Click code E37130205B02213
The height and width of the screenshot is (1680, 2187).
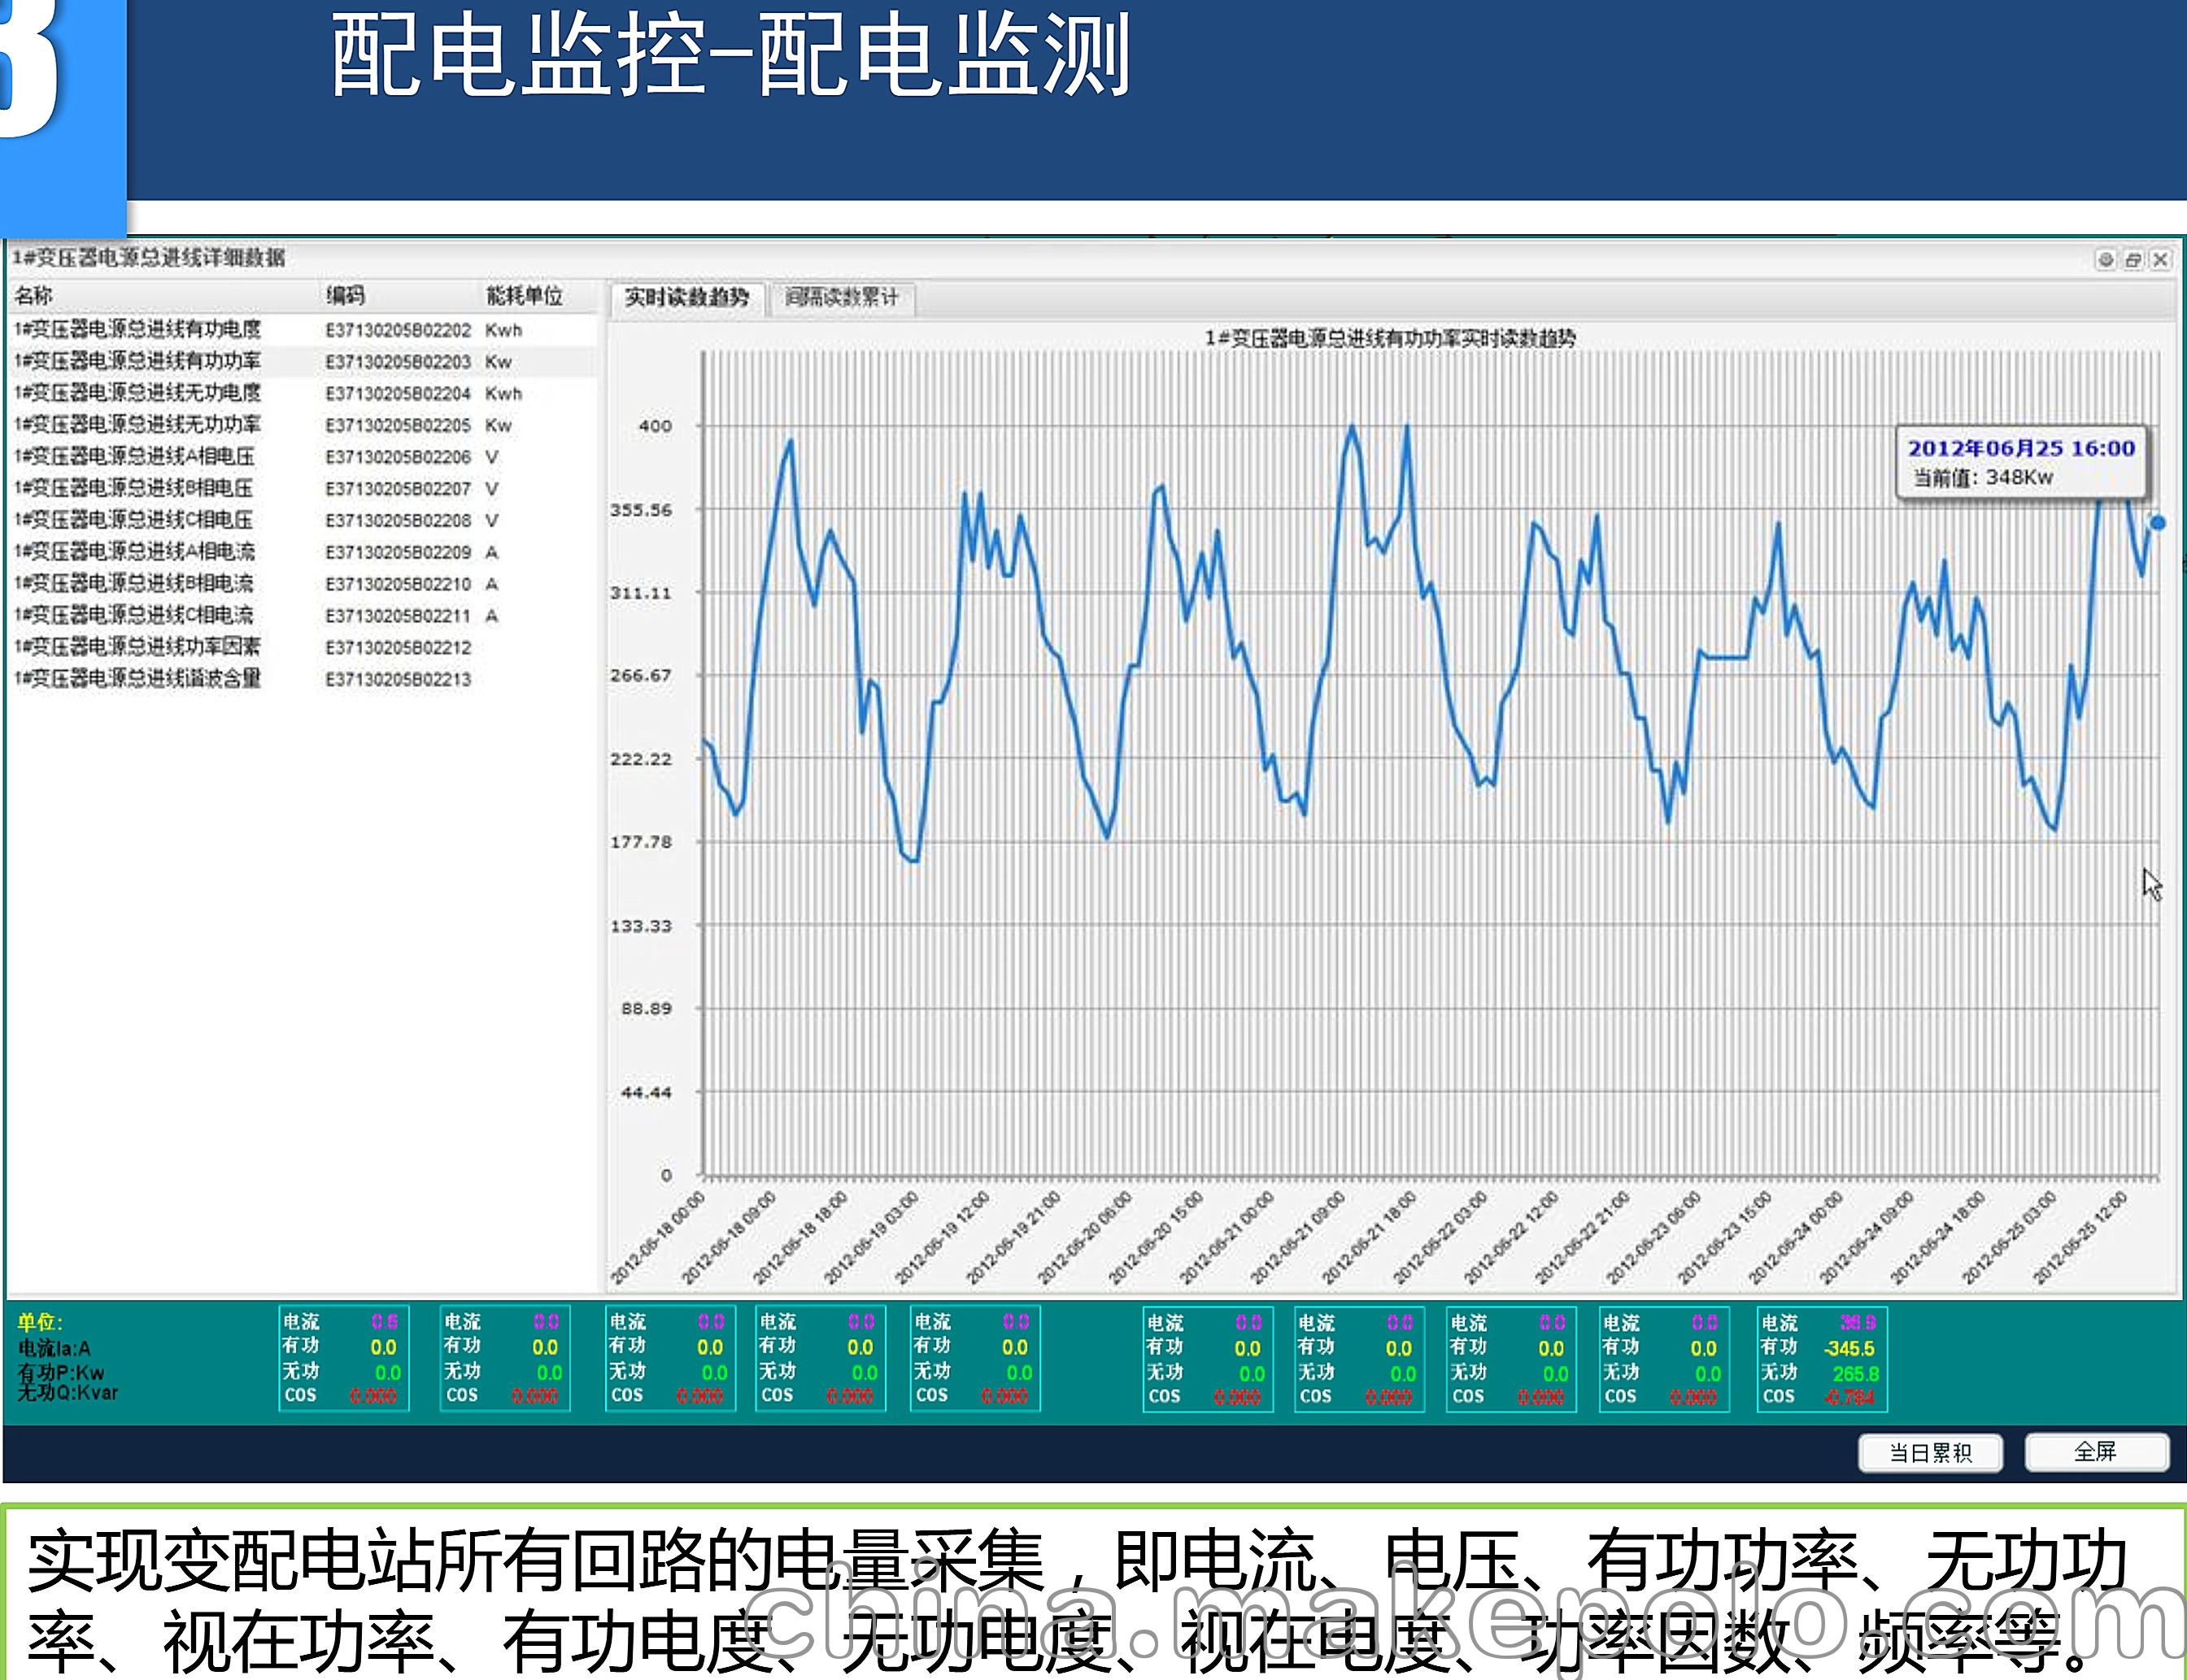tap(398, 680)
